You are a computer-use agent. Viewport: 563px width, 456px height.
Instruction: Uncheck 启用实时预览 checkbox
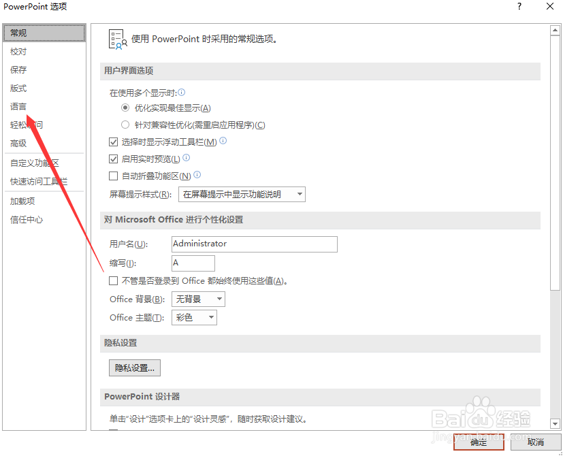113,159
